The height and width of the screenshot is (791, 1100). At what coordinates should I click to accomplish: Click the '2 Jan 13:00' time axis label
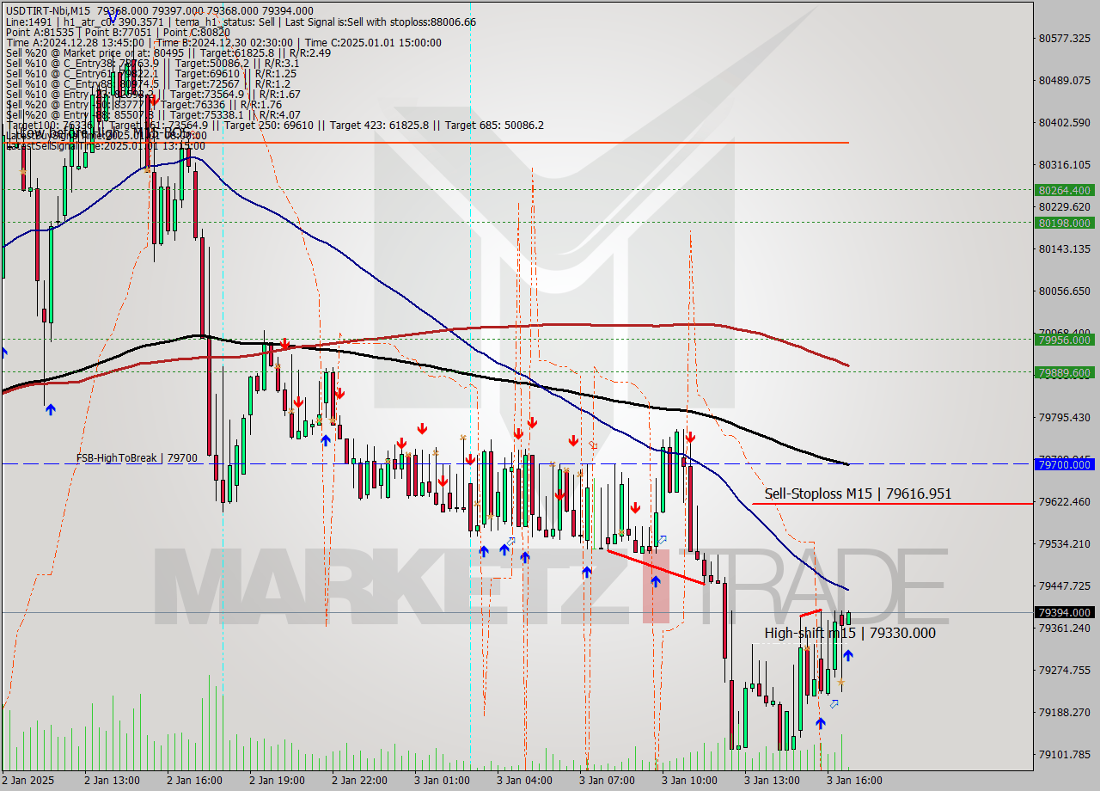[x=112, y=781]
